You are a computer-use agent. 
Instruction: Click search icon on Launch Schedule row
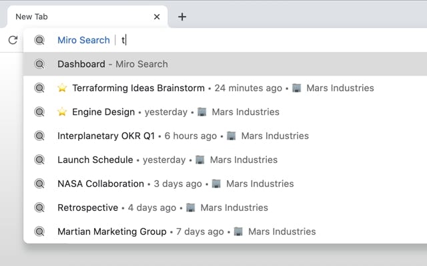pos(39,160)
